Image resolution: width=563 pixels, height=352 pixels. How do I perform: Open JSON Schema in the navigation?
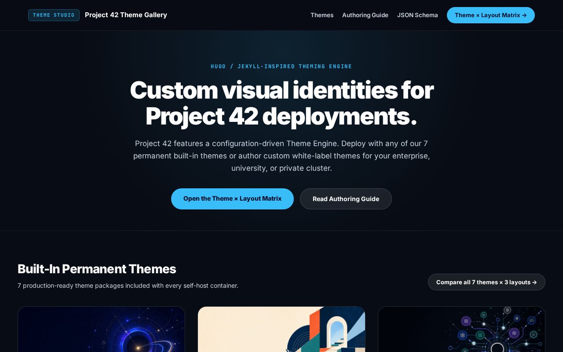417,15
